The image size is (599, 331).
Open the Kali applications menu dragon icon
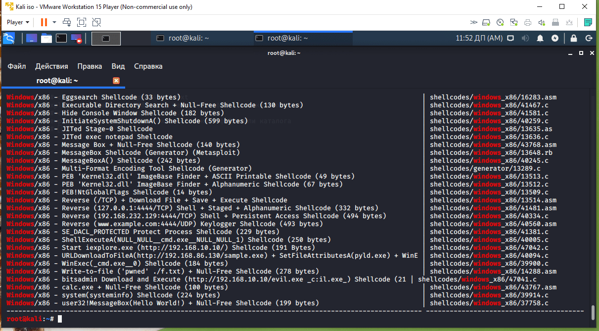[x=8, y=38]
